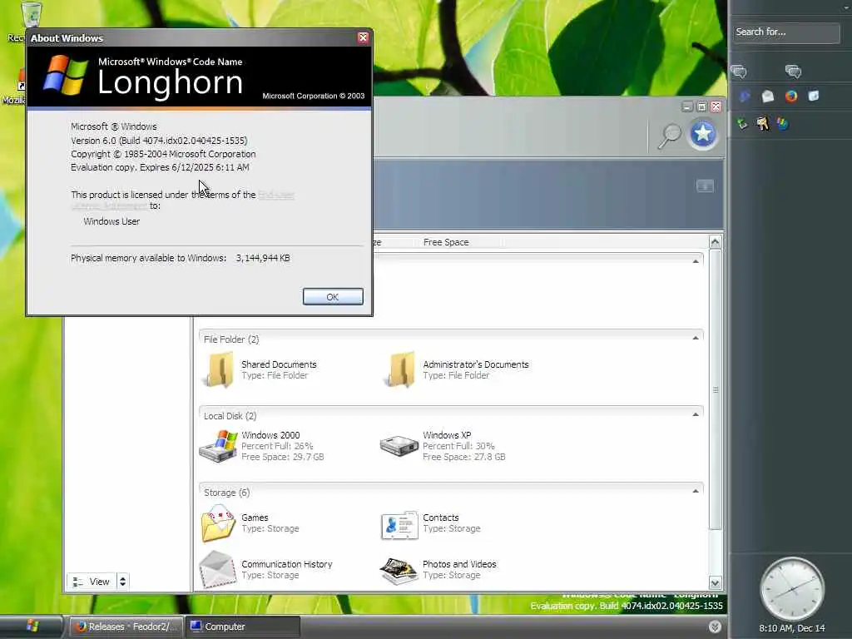
Task: Click the sidebar Search for... field
Action: (x=786, y=32)
